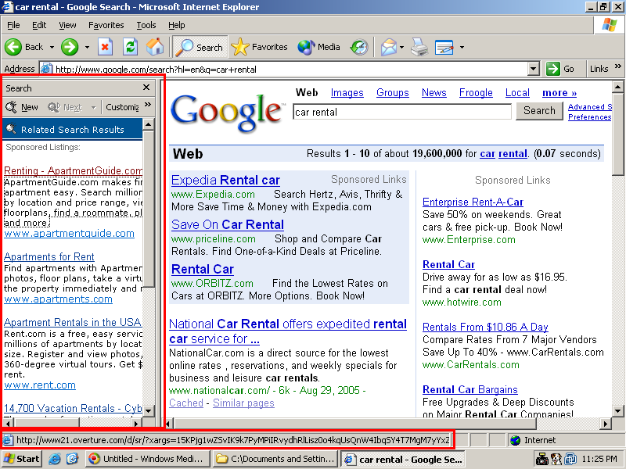Click the dog icon in system tray
Screen dimensions: 626x469
pos(556,460)
